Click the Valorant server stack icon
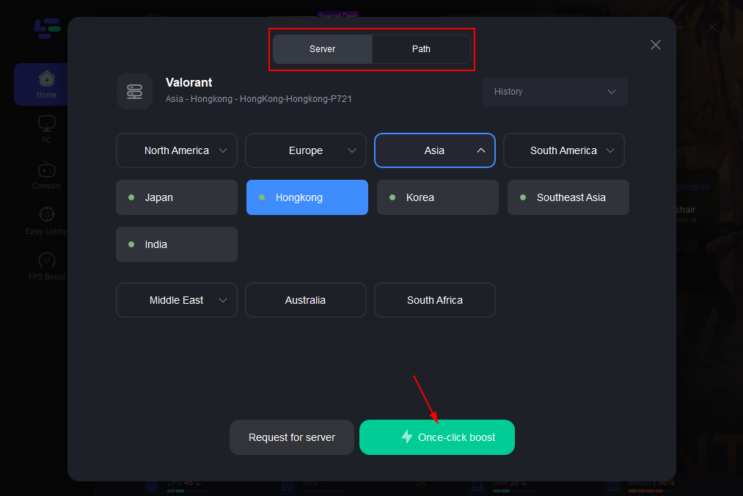The image size is (743, 496). click(134, 91)
